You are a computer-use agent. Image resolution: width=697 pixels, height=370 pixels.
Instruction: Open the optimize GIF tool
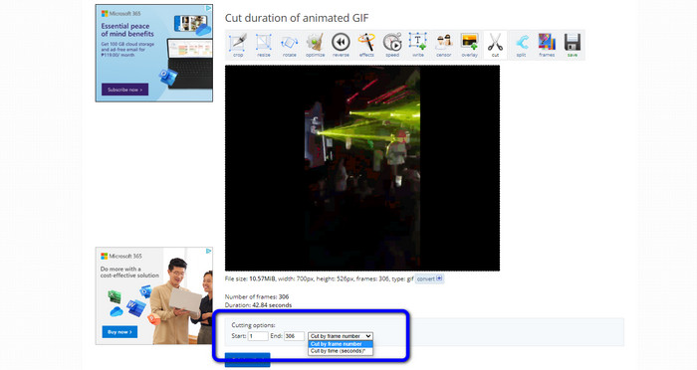[x=316, y=45]
